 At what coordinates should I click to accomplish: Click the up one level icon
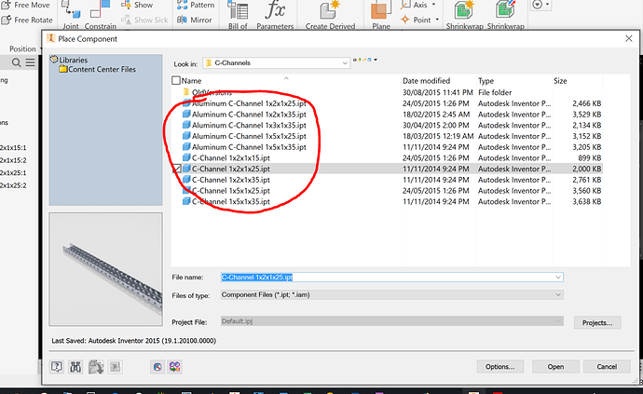tap(360, 60)
